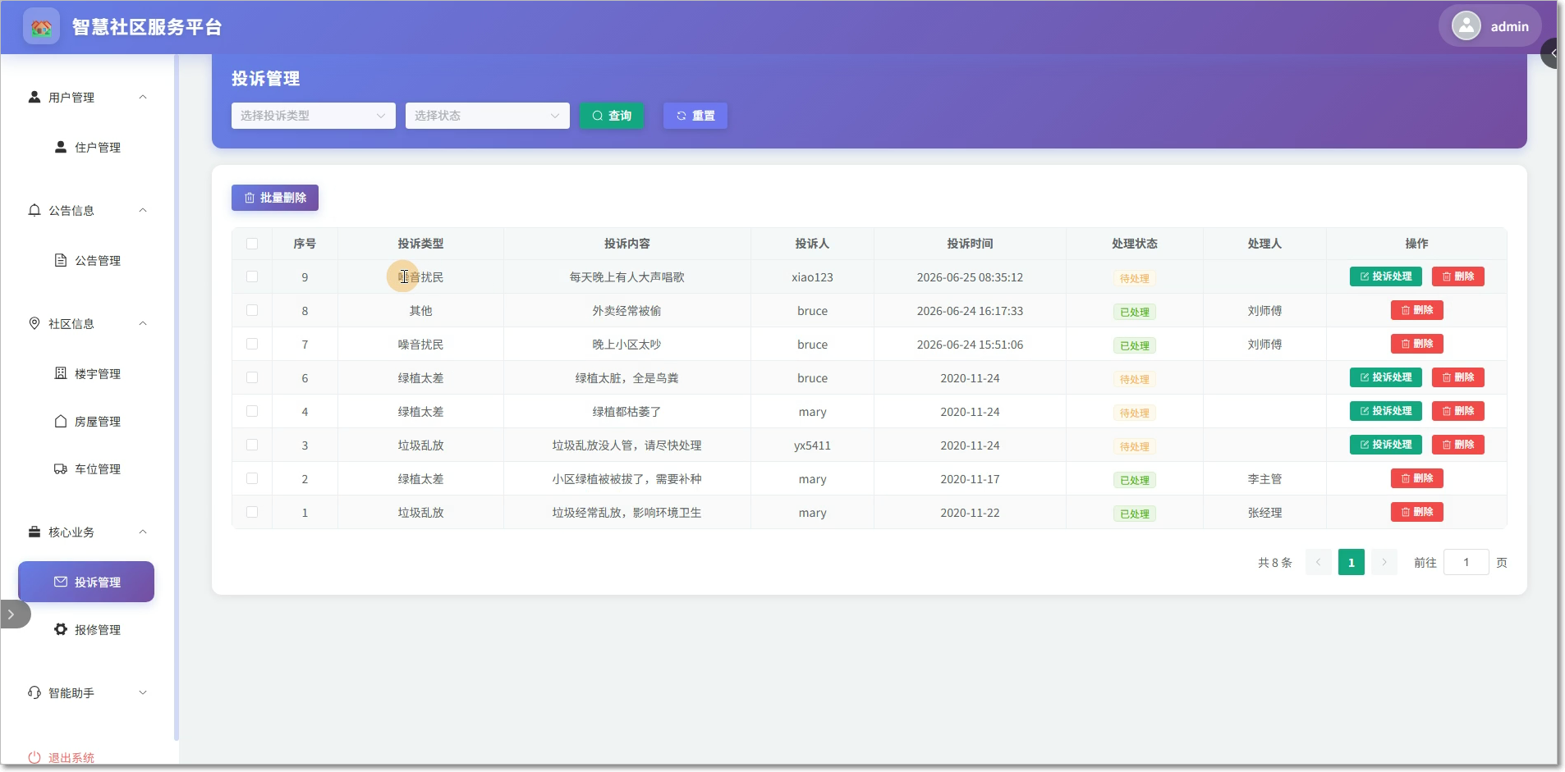Check the row 9 噪音扰民 checkbox
The height and width of the screenshot is (772, 1565).
click(x=252, y=277)
